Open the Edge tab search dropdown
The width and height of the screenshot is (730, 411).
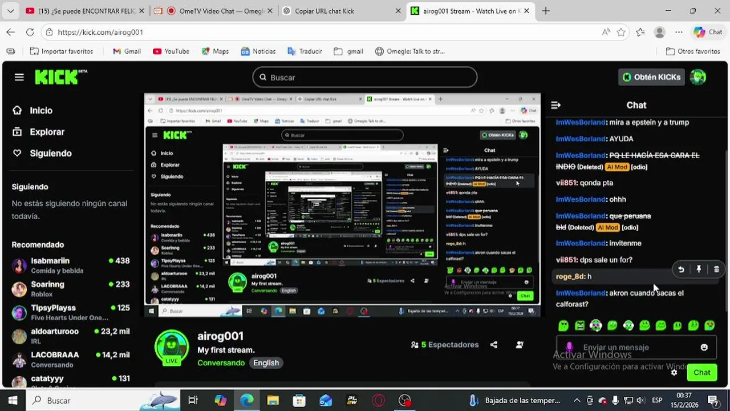pyautogui.click(x=10, y=11)
